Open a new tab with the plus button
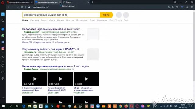The width and height of the screenshot is (195, 109). 92,2
